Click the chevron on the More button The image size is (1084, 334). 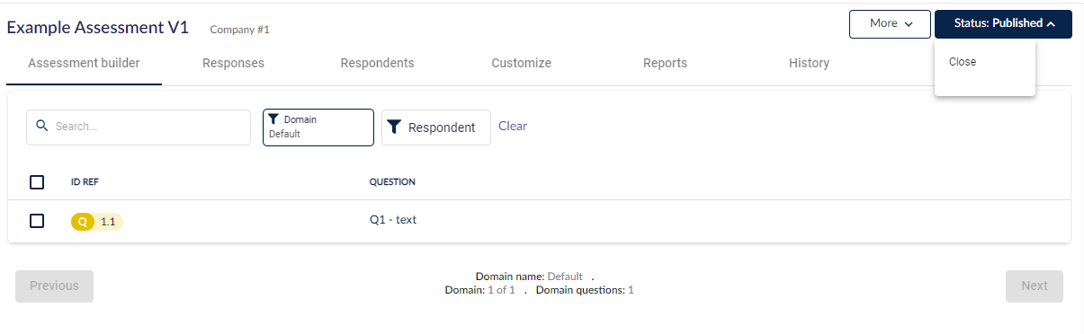pyautogui.click(x=909, y=24)
